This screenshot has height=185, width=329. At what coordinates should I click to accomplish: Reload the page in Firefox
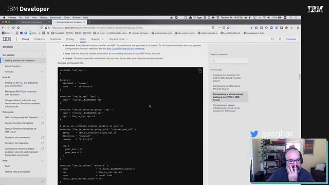tap(13, 28)
